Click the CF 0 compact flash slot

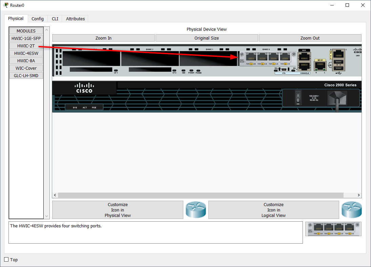click(150, 69)
